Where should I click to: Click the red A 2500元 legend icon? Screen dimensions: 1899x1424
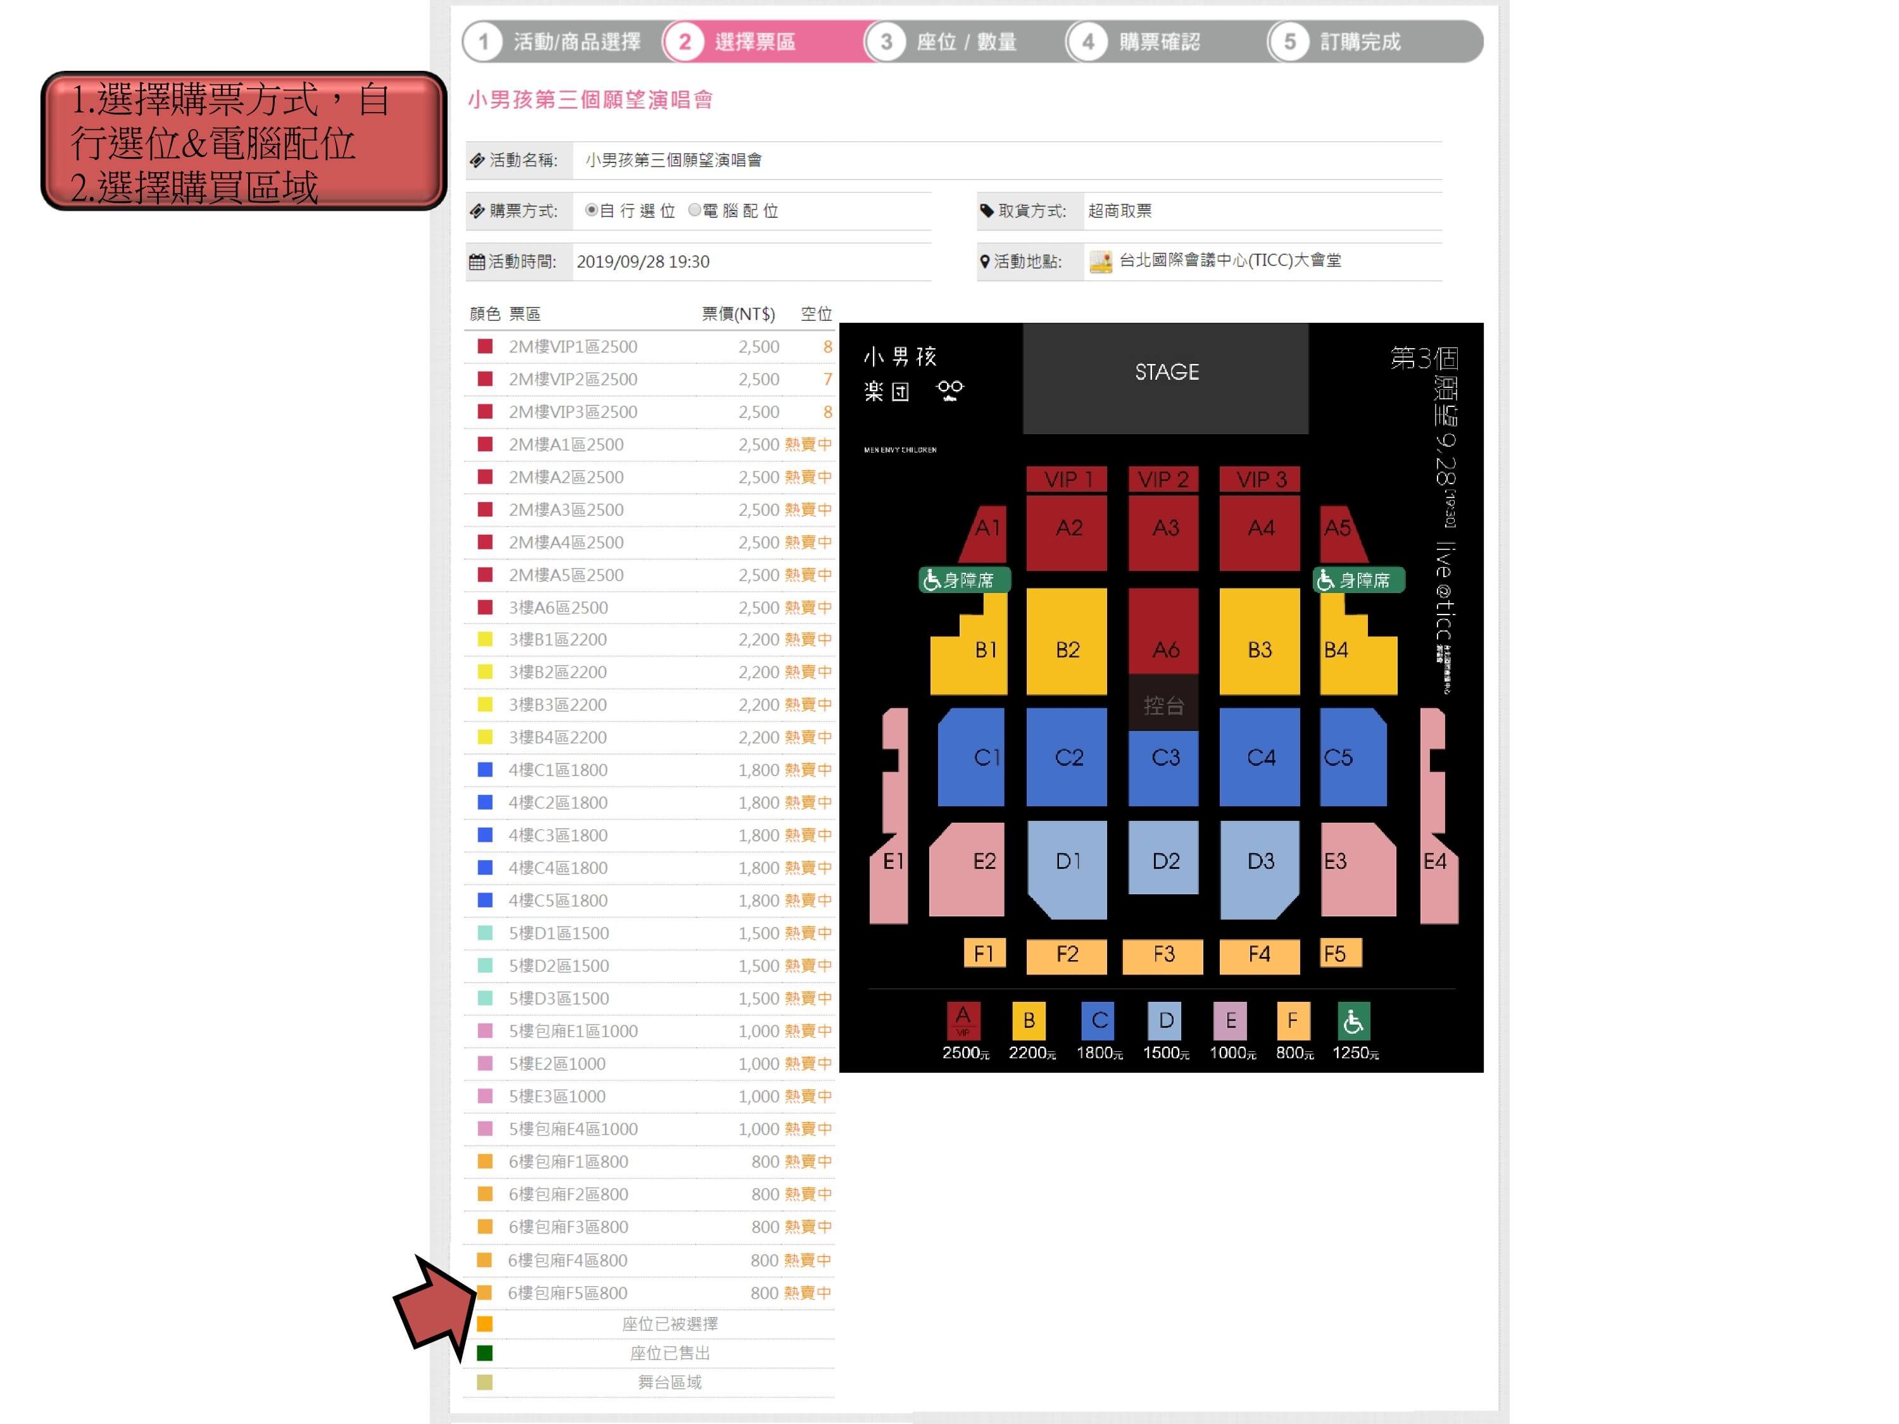(963, 1021)
